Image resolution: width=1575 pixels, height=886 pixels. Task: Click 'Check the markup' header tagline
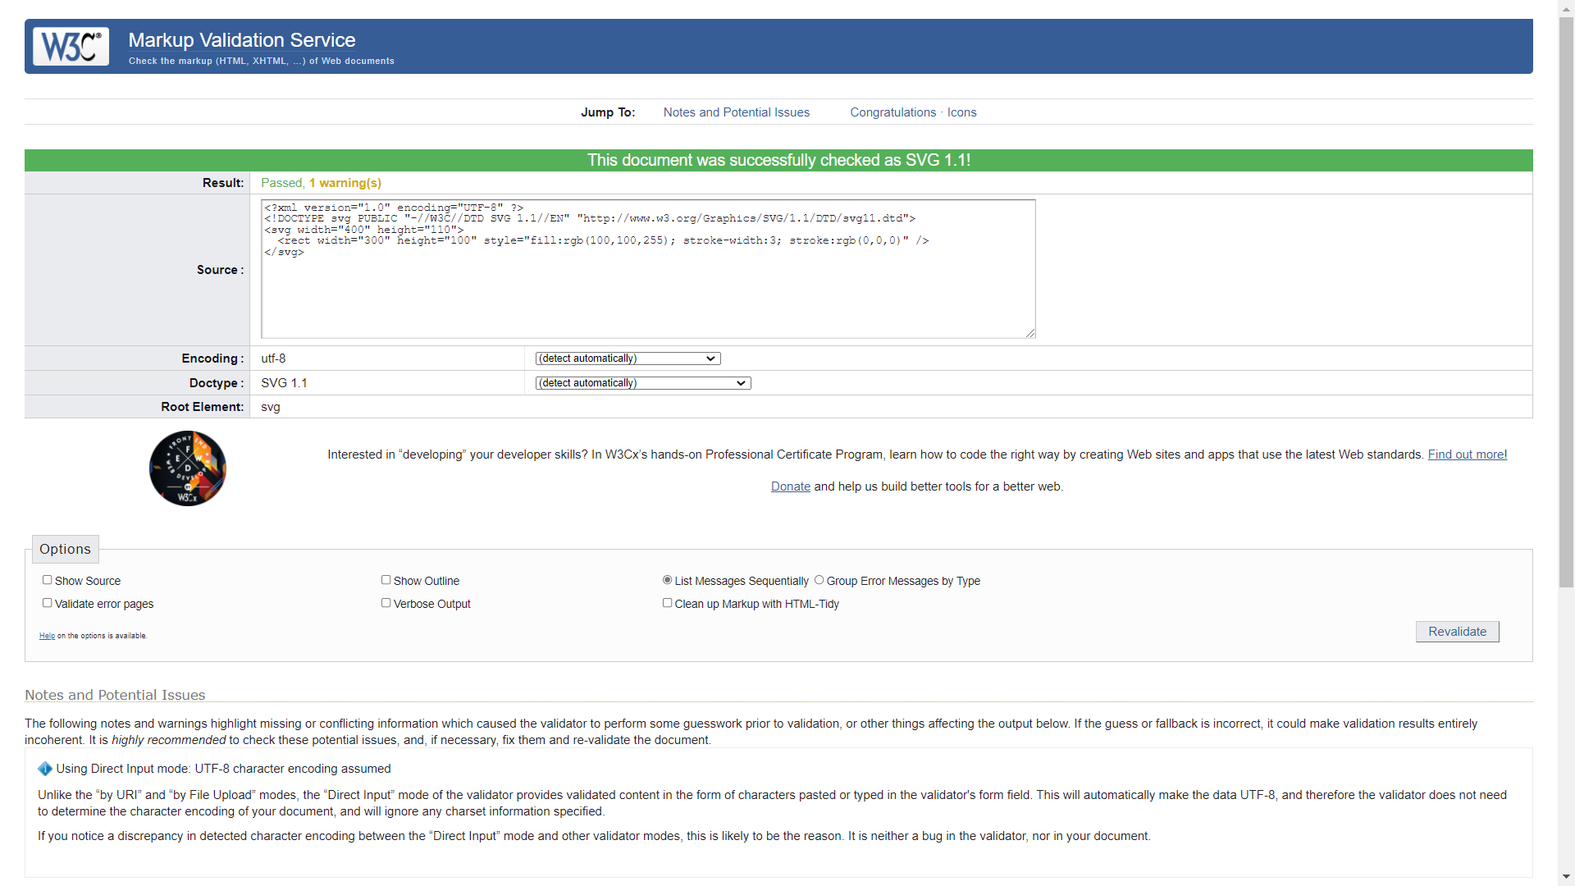(261, 61)
